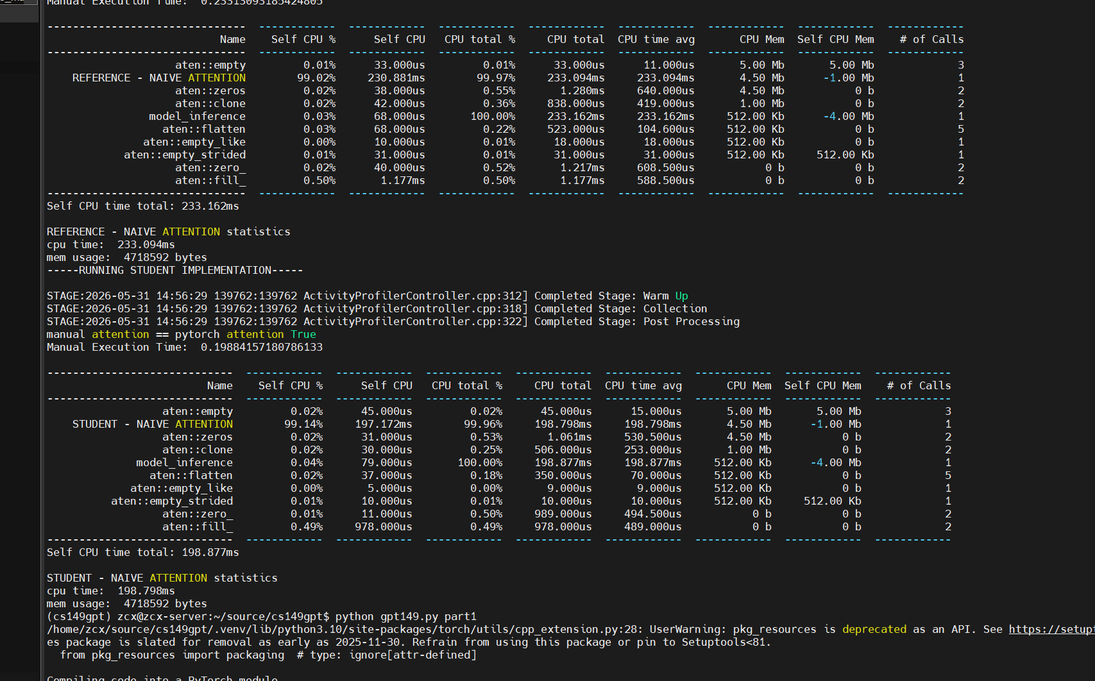Select the STUDENT - NAIVE ATTENTION row name in table
This screenshot has width=1095, height=681.
pos(153,424)
